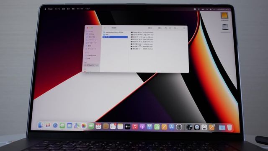Click the Tags button in Finder toolbar
The width and height of the screenshot is (268, 151).
pos(170,28)
